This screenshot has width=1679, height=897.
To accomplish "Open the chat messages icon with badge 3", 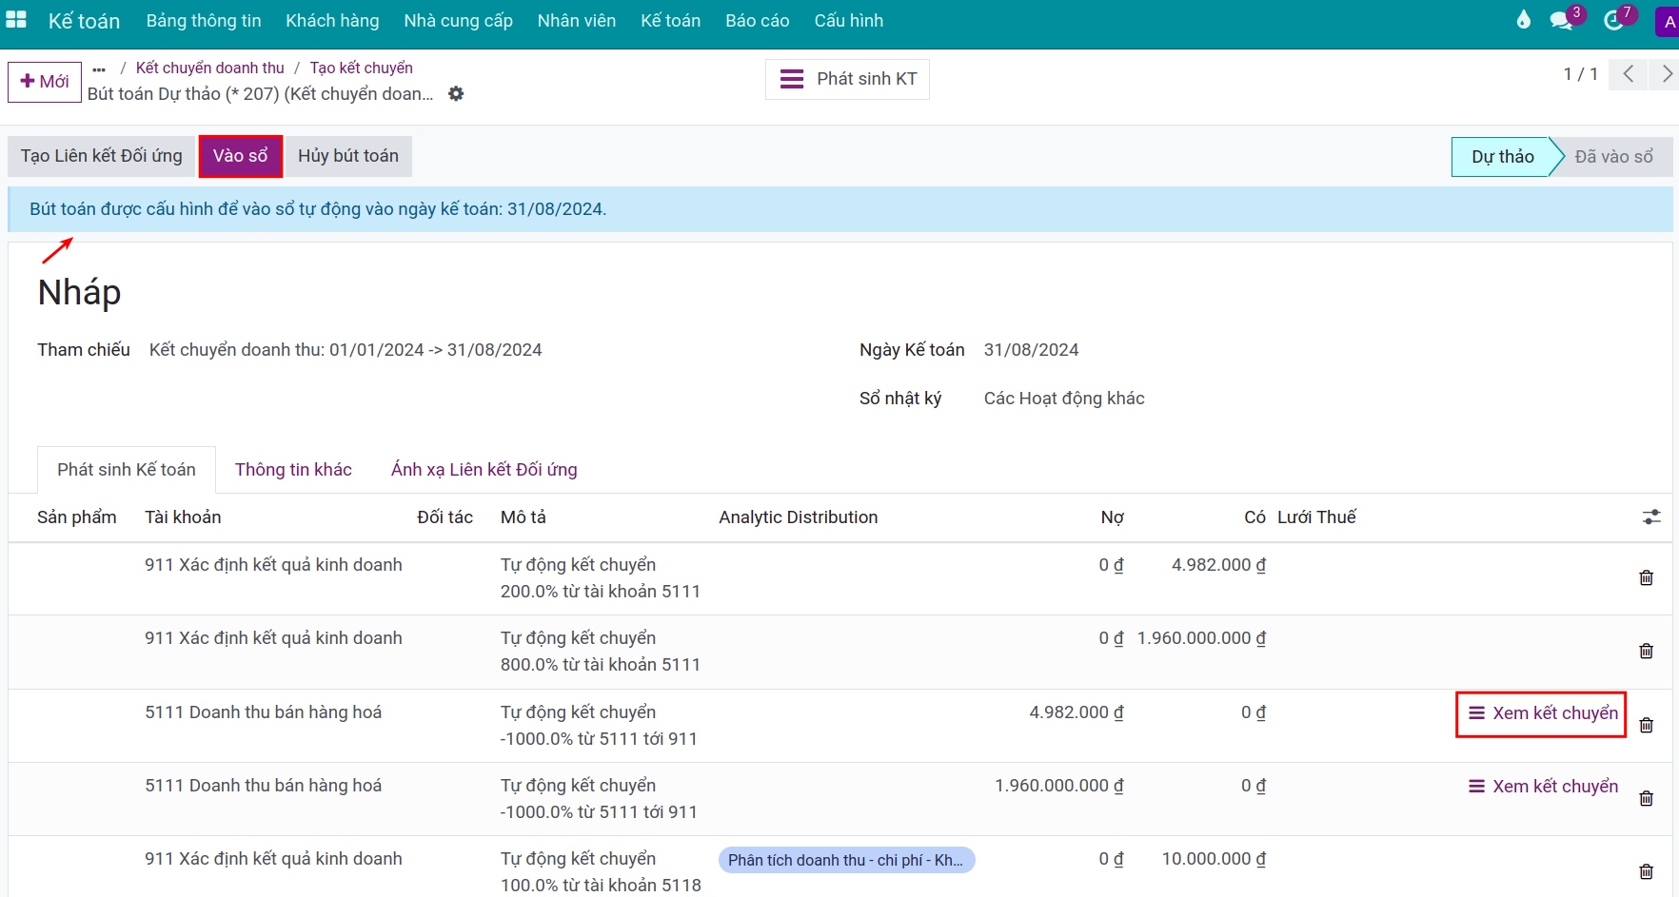I will click(1561, 20).
